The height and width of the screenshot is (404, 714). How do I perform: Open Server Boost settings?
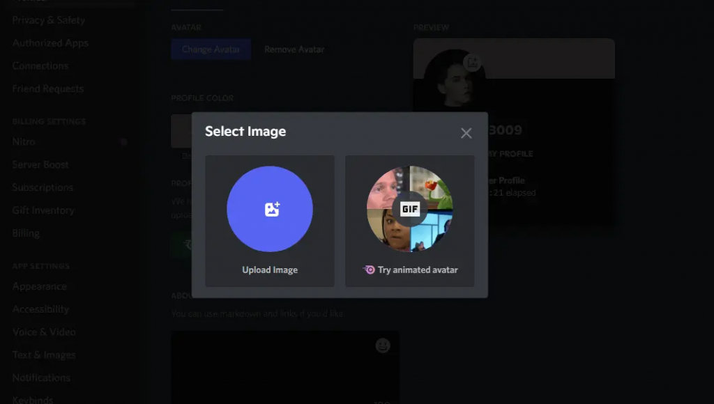[x=40, y=164]
